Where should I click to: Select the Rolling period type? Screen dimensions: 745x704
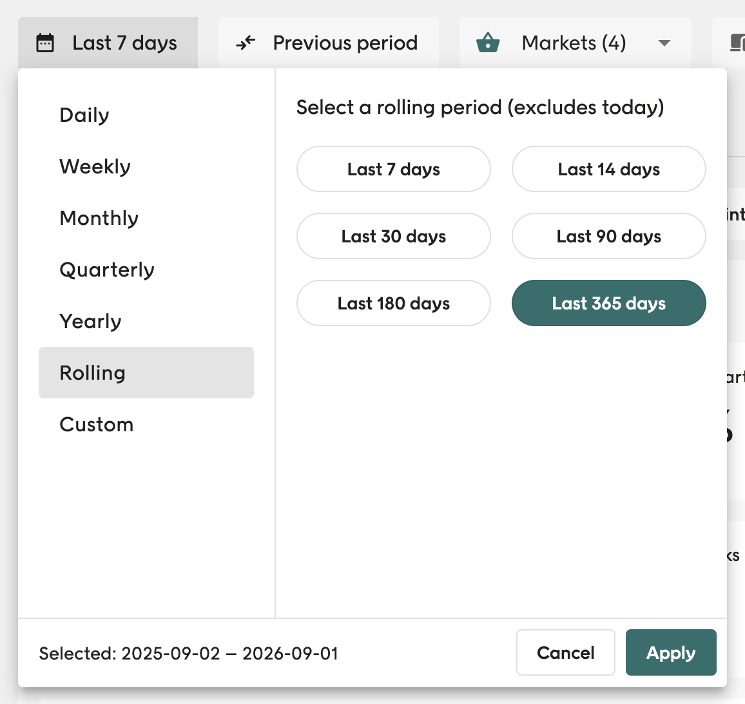pos(146,373)
